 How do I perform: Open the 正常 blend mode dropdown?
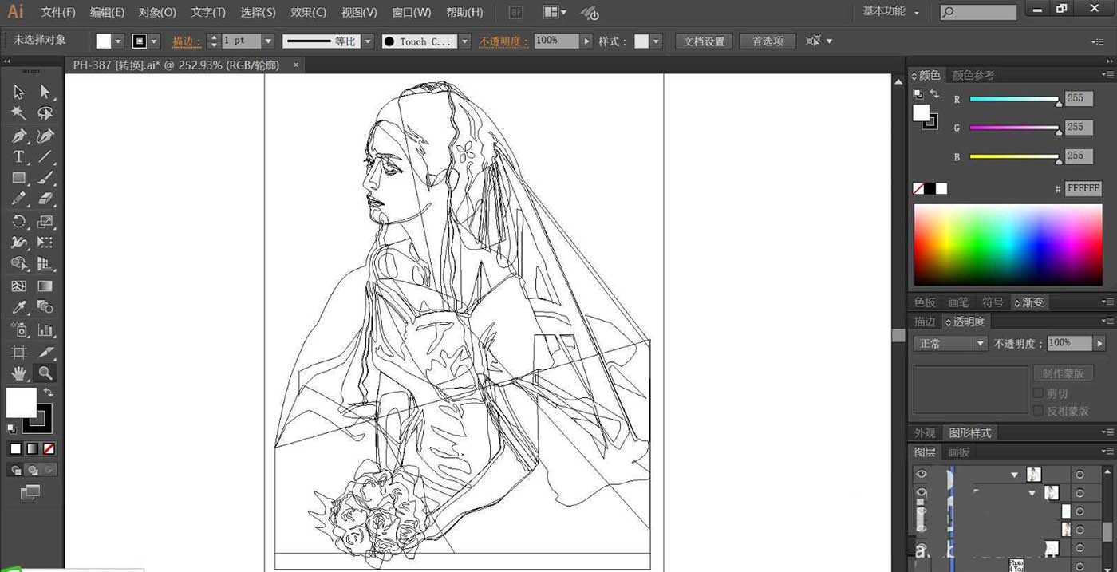951,343
